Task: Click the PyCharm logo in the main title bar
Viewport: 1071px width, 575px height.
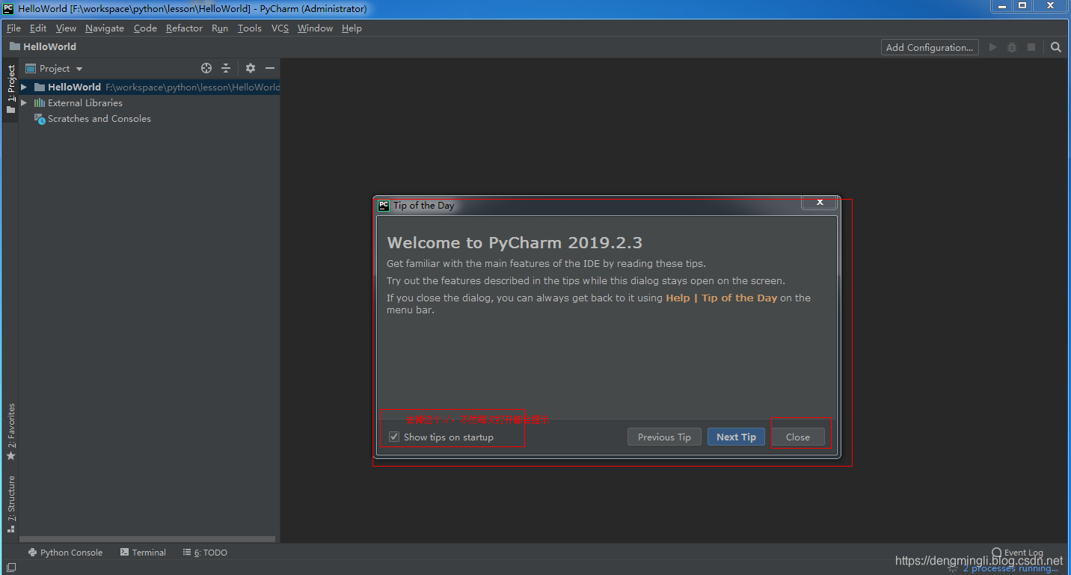Action: [9, 9]
